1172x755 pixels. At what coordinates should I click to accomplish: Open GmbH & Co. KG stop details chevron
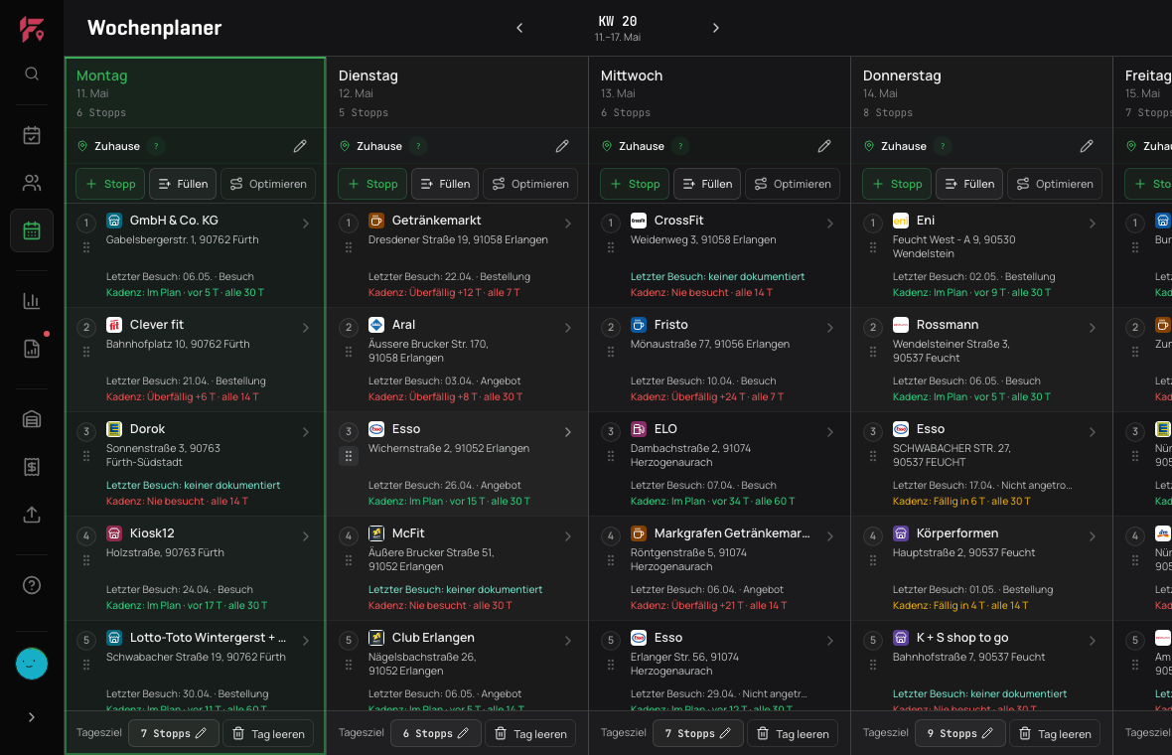point(306,224)
